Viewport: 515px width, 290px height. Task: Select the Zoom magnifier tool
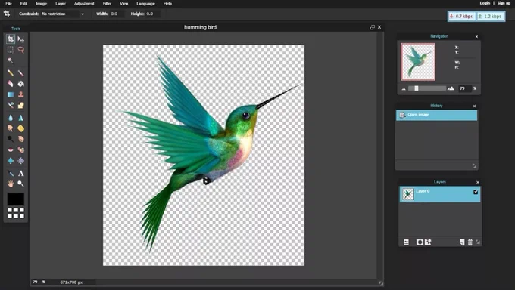[x=20, y=184]
